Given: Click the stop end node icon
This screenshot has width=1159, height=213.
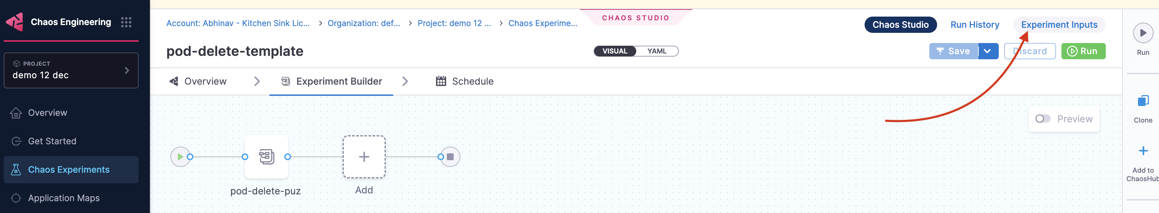Looking at the screenshot, I should [x=450, y=157].
